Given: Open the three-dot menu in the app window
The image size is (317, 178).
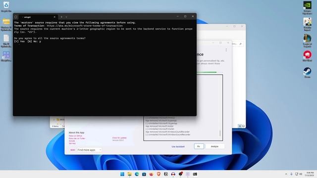Looking at the screenshot, I should click(226, 50).
